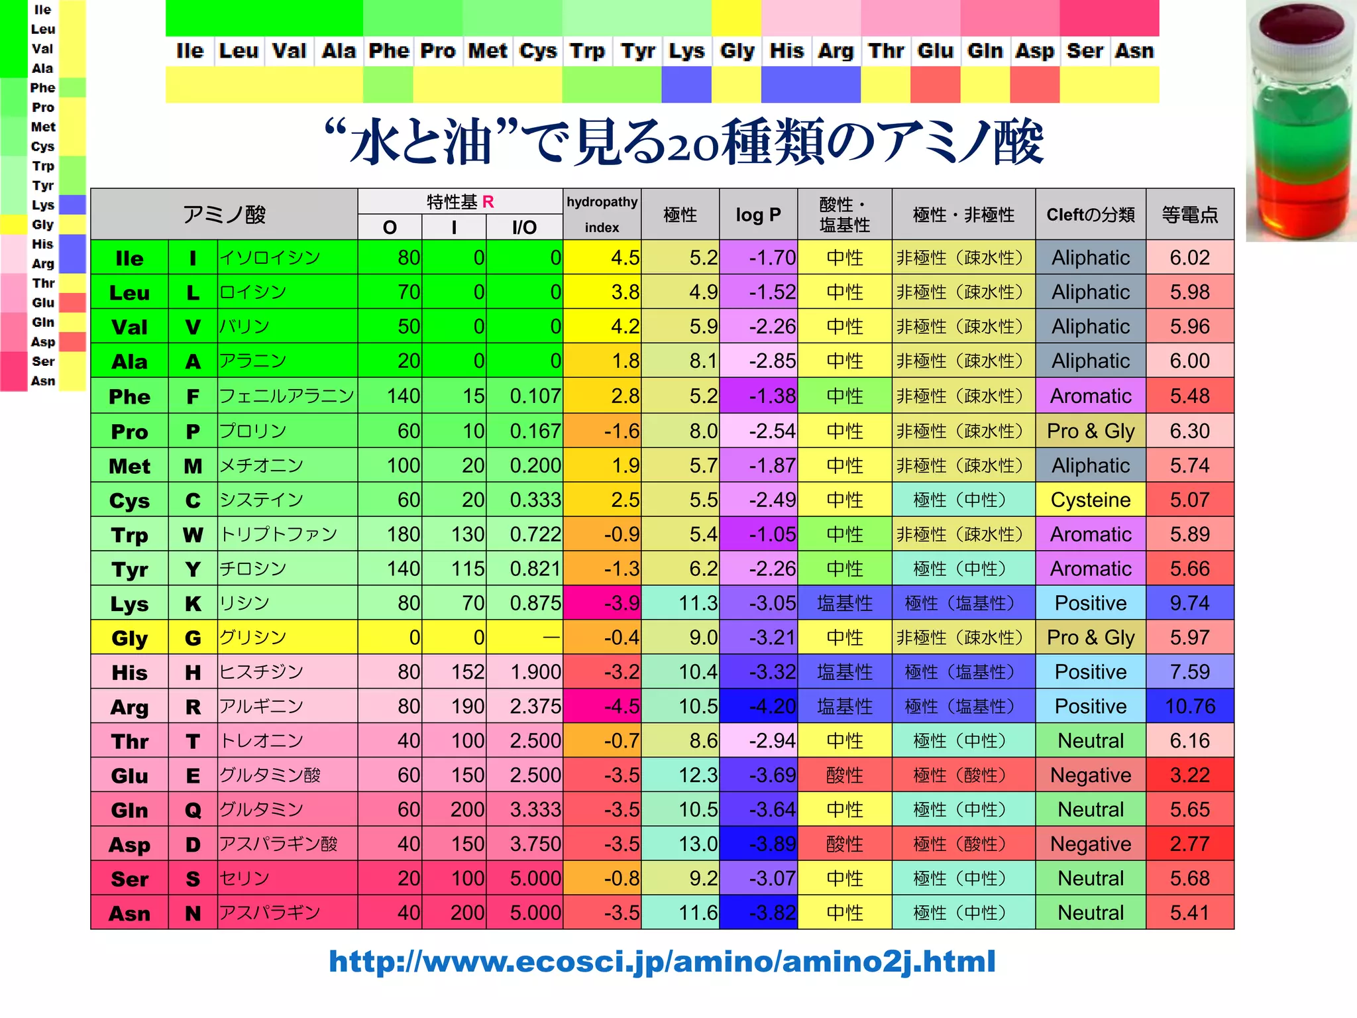
Task: Click isoelectric point '9.74'
Action: click(x=1190, y=603)
